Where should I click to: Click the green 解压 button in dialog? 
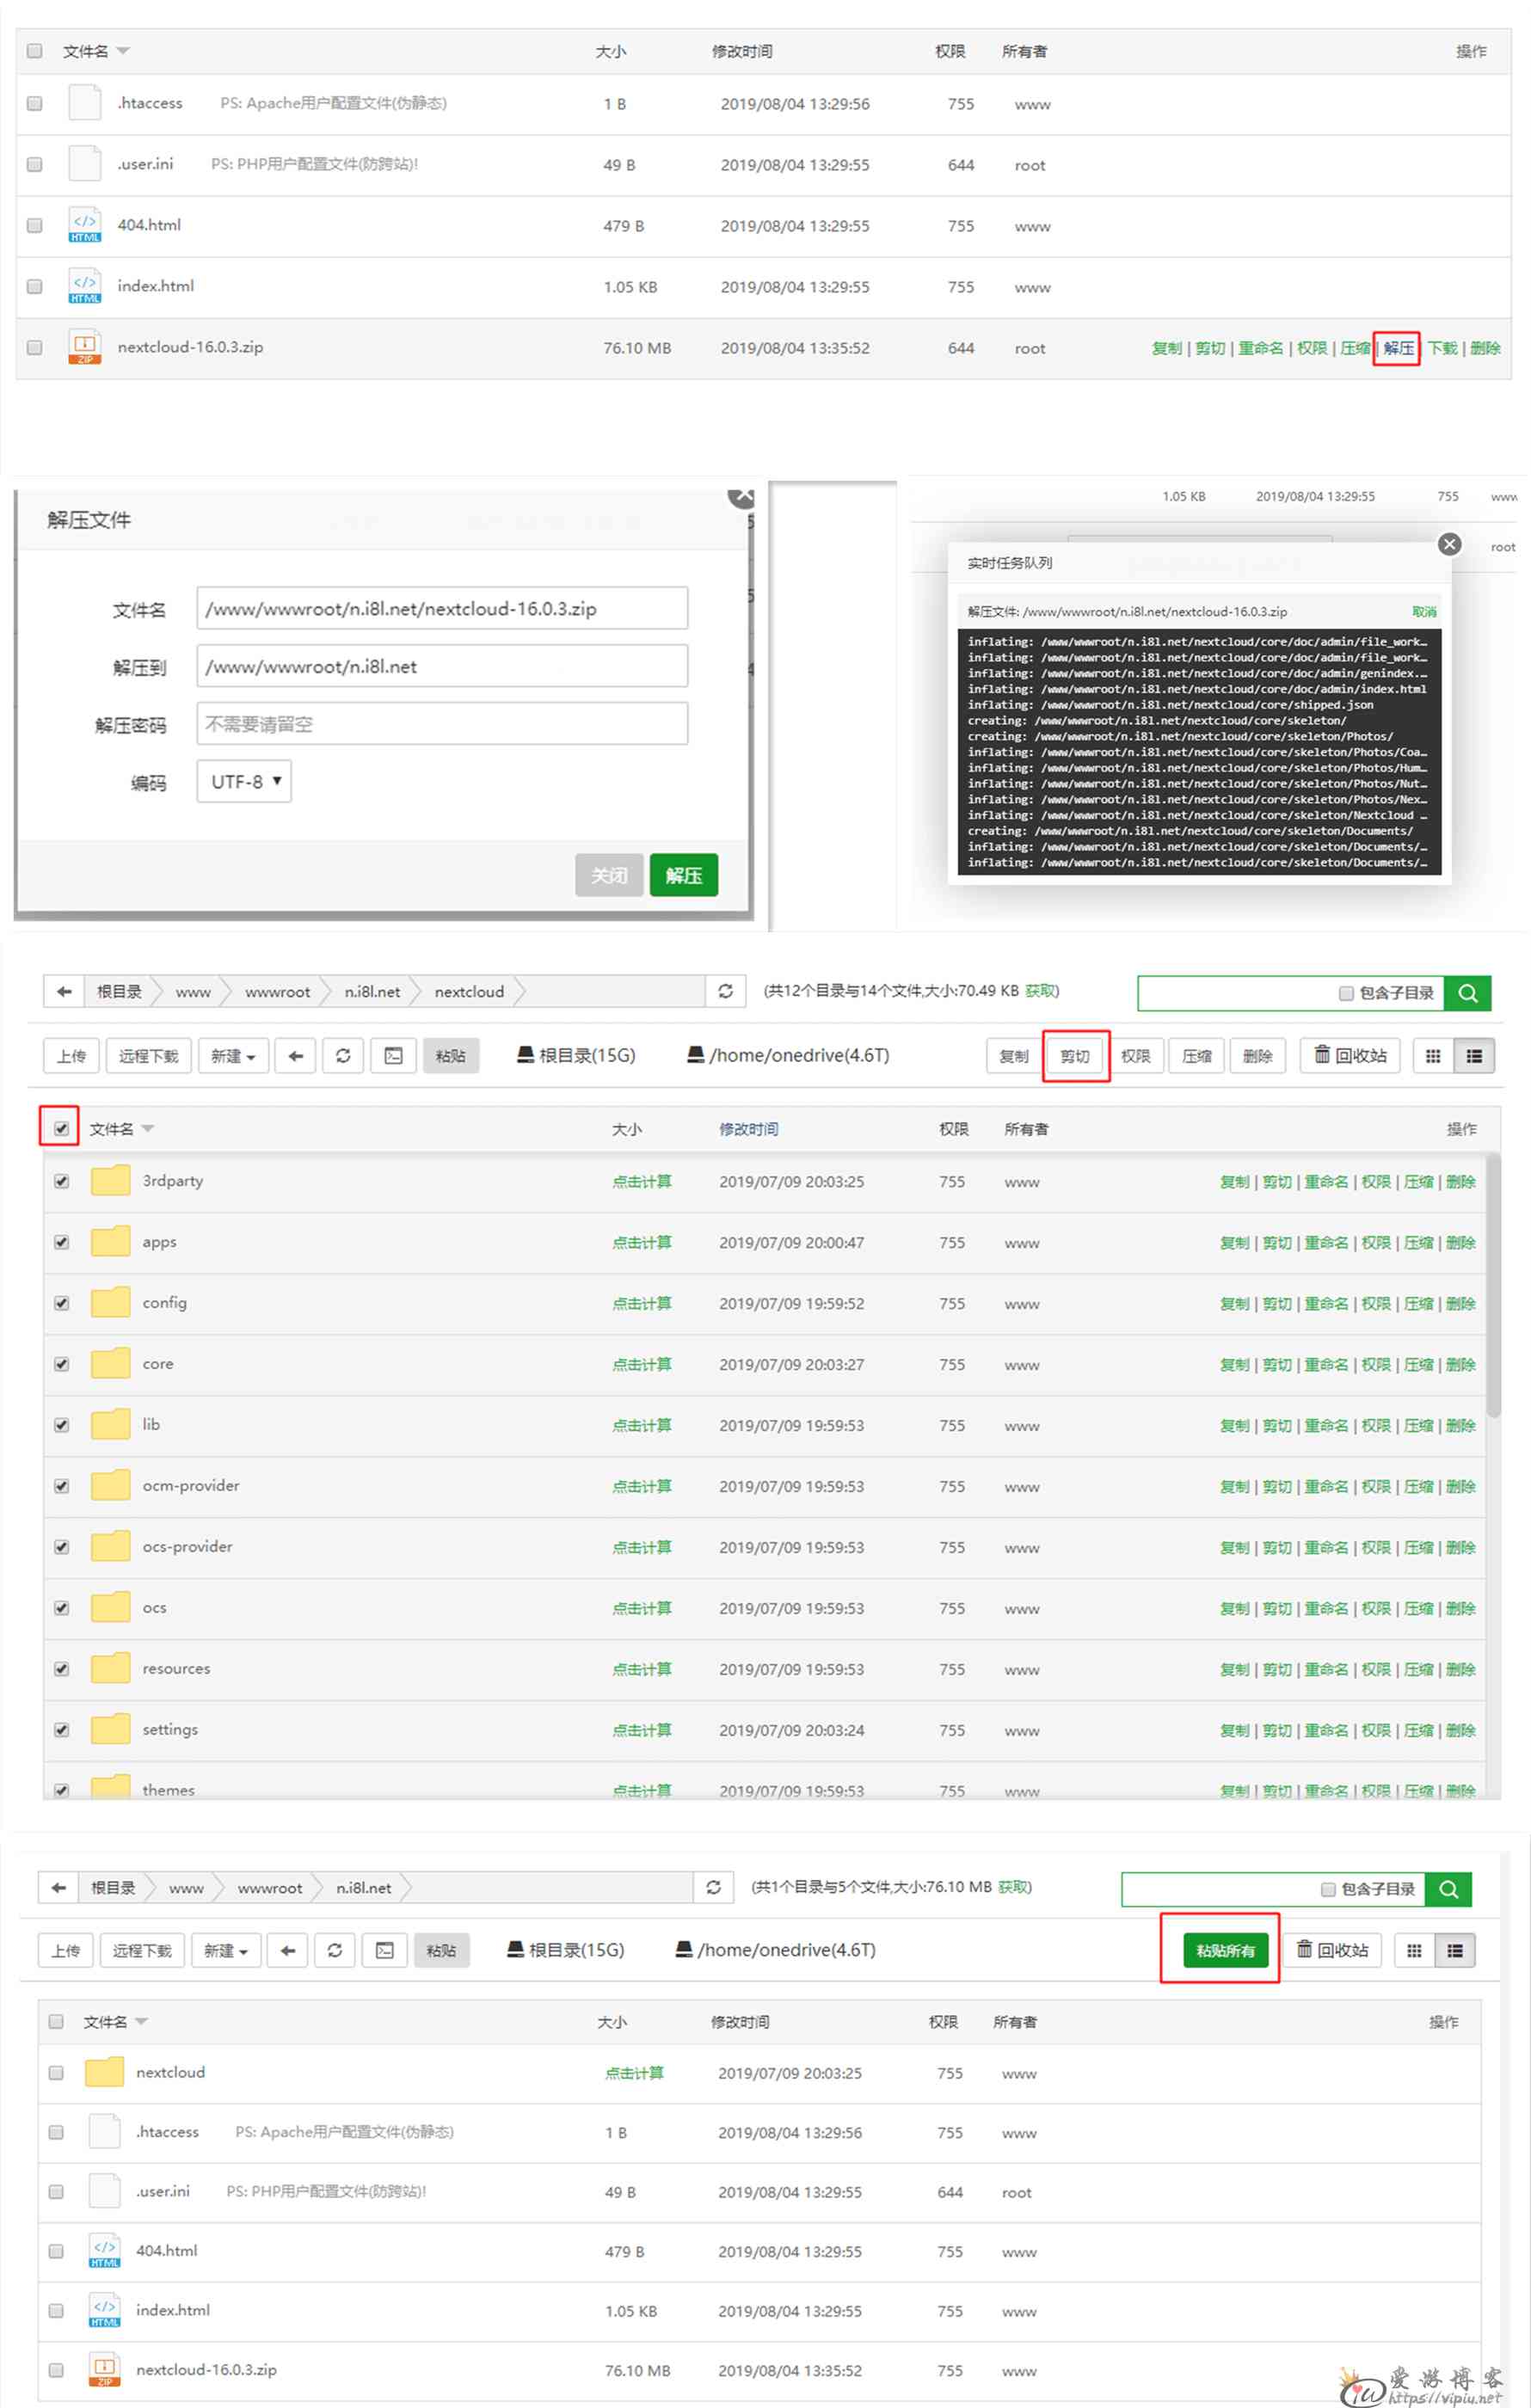point(684,875)
